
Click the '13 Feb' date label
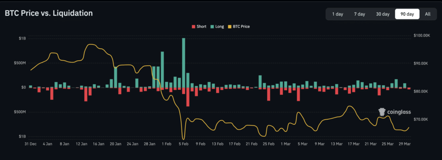[218, 144]
